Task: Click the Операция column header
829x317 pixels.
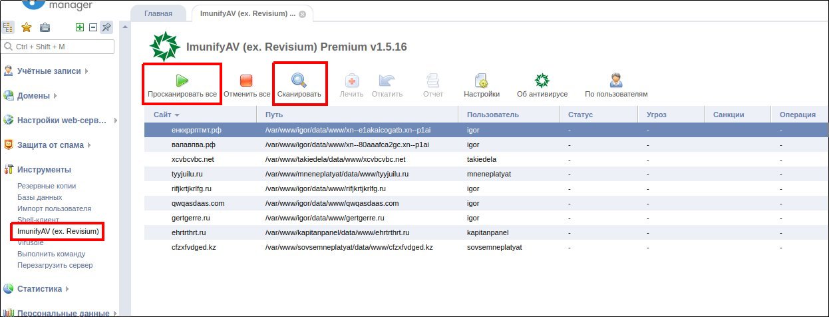Action: [x=800, y=115]
